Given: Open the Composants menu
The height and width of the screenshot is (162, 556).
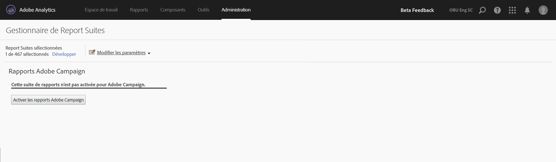Looking at the screenshot, I should pos(173,10).
